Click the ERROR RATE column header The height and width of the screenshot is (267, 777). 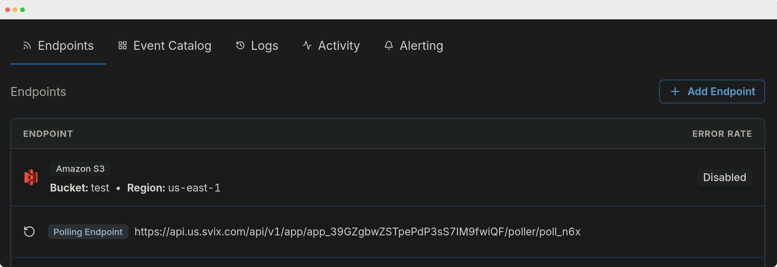pyautogui.click(x=722, y=133)
